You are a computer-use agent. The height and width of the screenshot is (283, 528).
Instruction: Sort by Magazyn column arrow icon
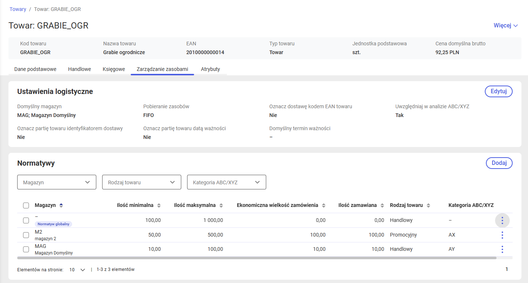click(x=61, y=205)
